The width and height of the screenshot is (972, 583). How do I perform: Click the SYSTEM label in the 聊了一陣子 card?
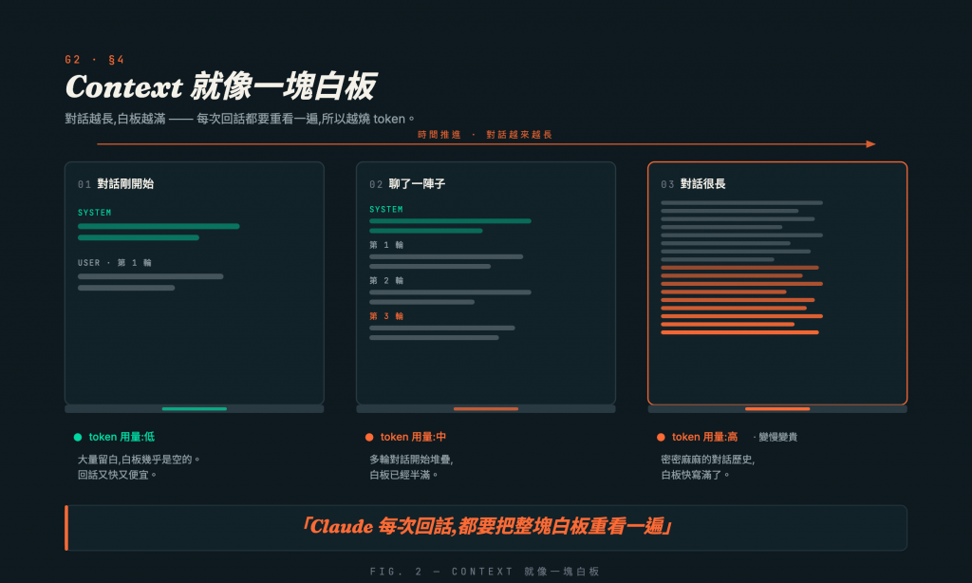click(386, 209)
